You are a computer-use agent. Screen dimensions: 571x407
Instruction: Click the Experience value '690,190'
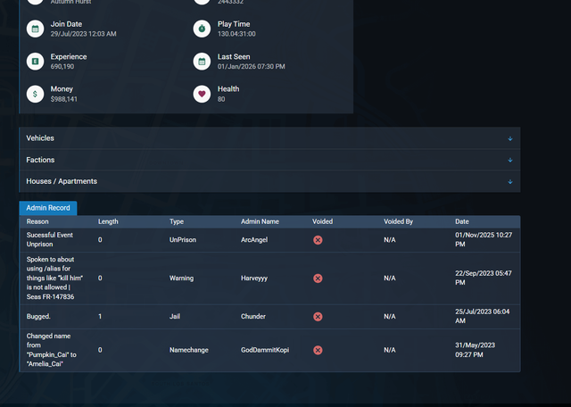coord(62,67)
